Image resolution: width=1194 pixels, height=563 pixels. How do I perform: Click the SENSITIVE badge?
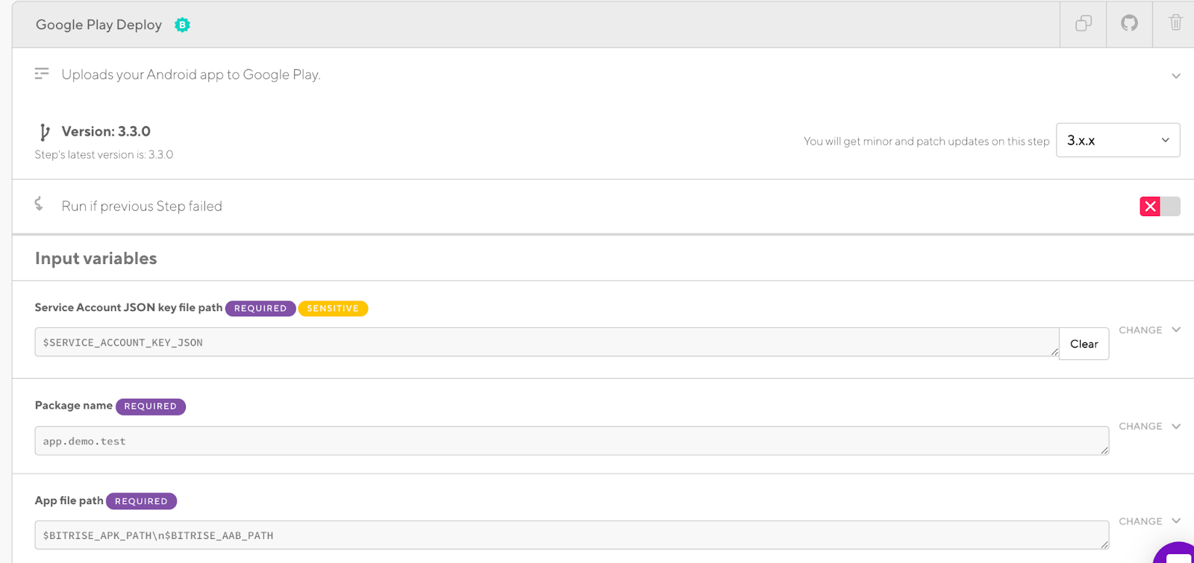click(333, 308)
